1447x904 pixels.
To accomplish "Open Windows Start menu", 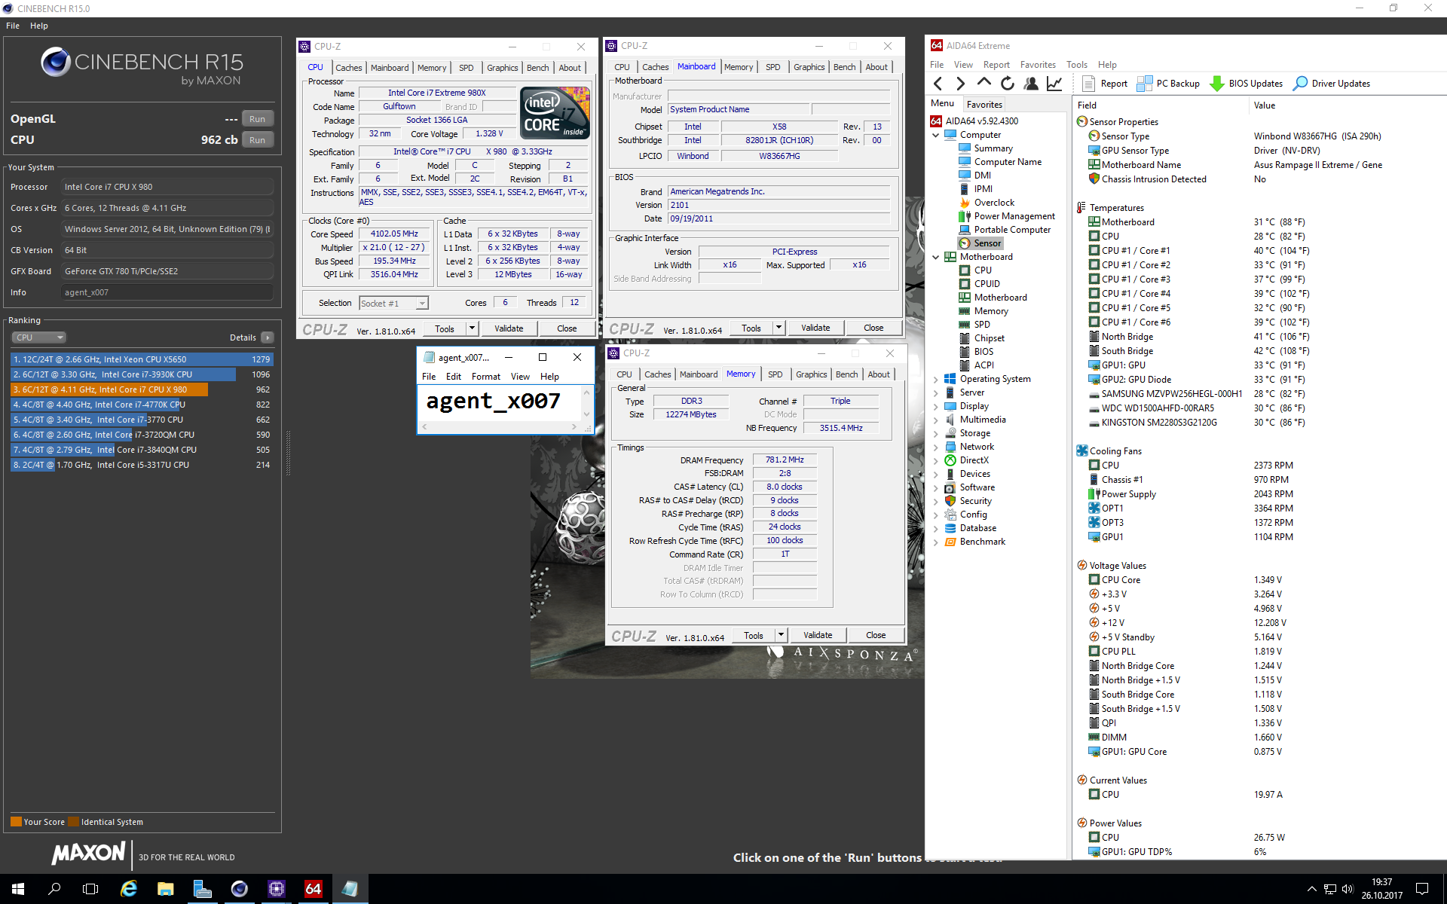I will [x=18, y=889].
